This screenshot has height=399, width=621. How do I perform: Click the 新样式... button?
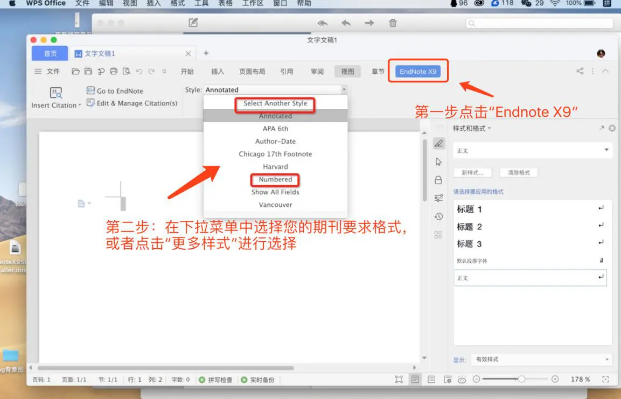click(473, 173)
